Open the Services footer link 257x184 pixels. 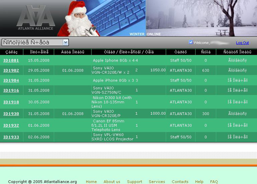point(157,182)
